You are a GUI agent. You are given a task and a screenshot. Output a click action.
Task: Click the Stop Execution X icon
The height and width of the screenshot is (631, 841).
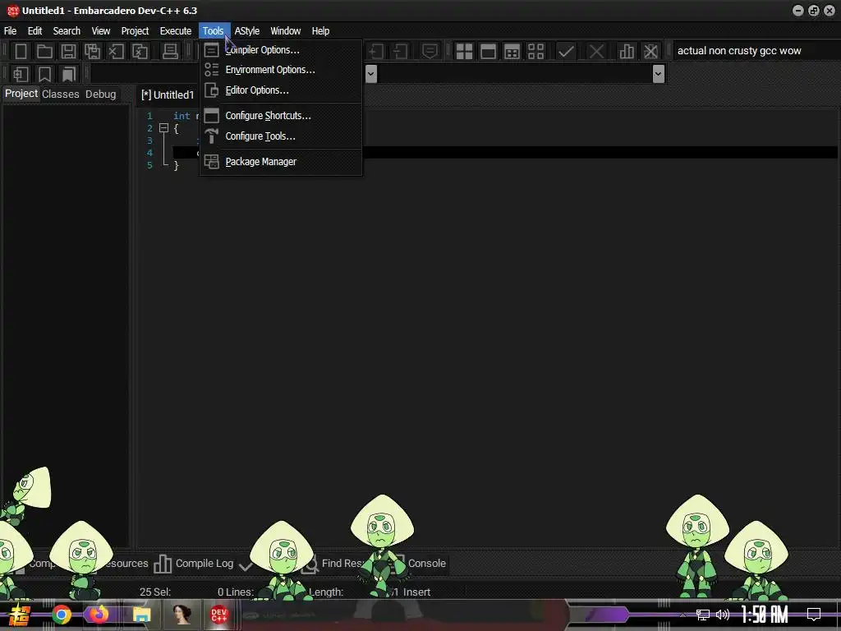[x=596, y=52]
